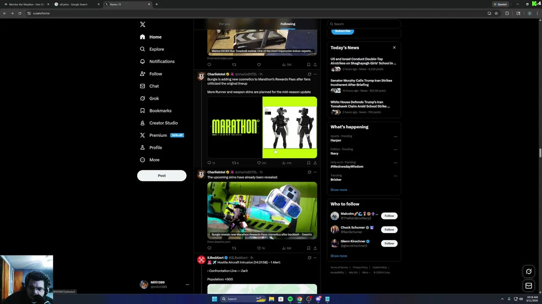
Task: Switch to Monitor the Situation browser tab
Action: pyautogui.click(x=26, y=4)
